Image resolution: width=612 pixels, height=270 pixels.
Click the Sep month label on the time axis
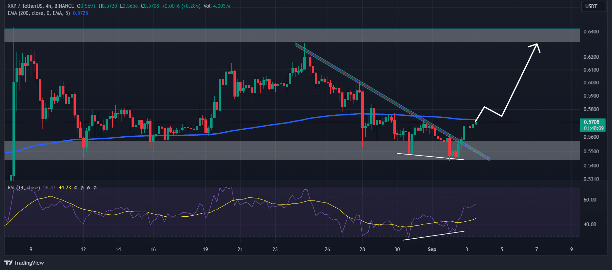point(432,249)
